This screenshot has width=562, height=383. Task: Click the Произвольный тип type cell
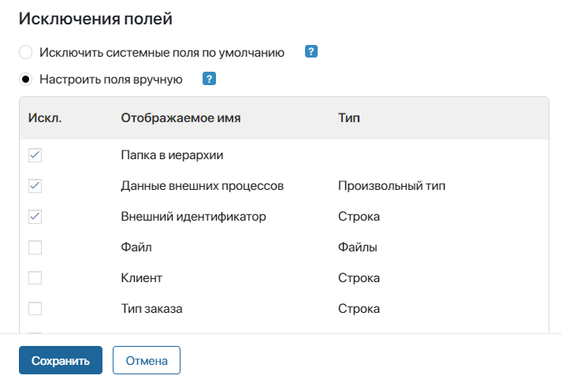(x=392, y=186)
